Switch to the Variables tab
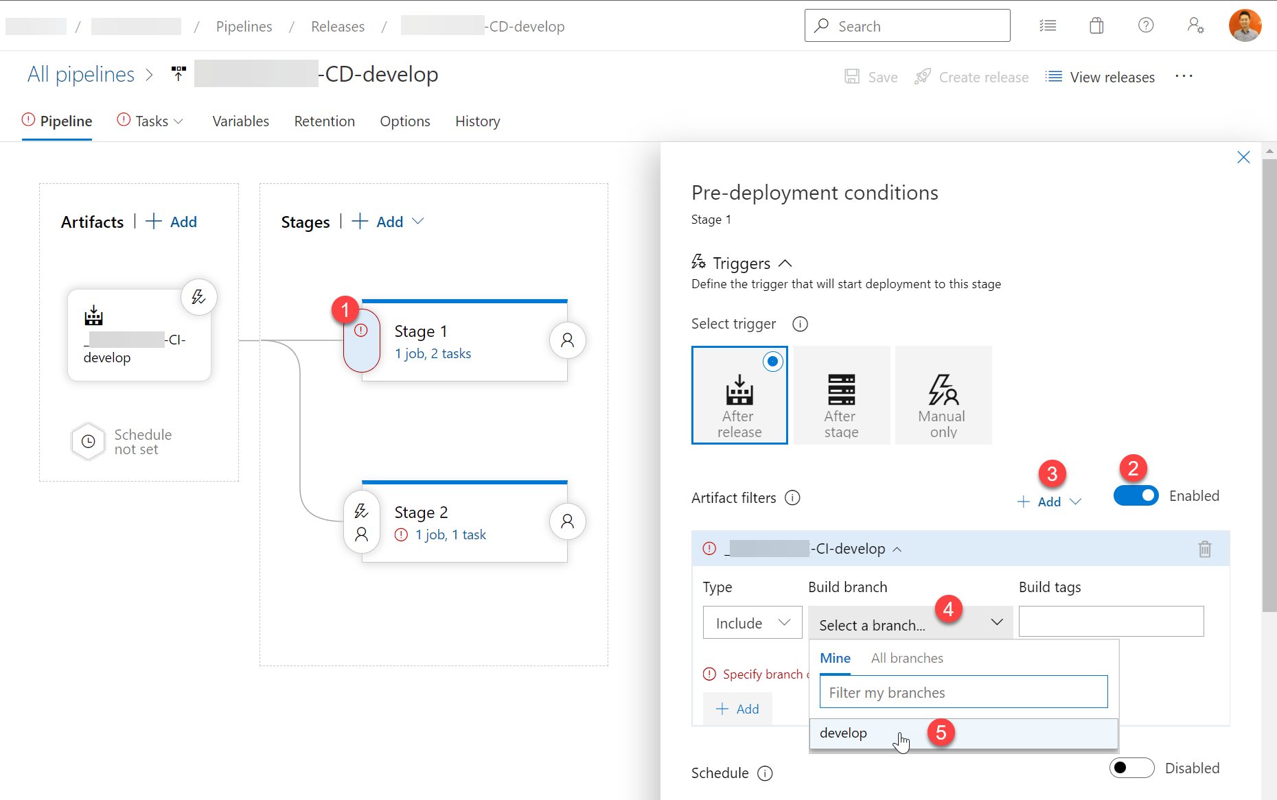This screenshot has height=800, width=1277. [241, 121]
